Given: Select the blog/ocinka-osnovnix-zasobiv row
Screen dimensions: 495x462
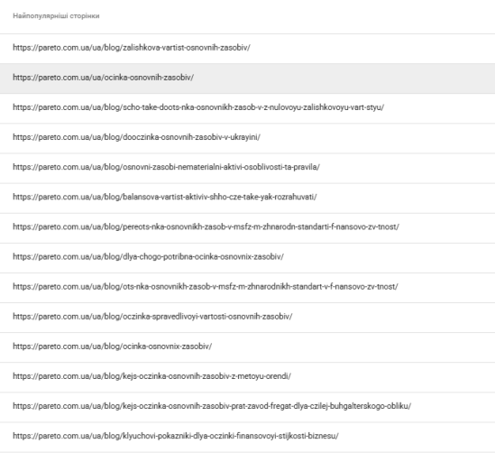Looking at the screenshot, I should click(x=247, y=347).
